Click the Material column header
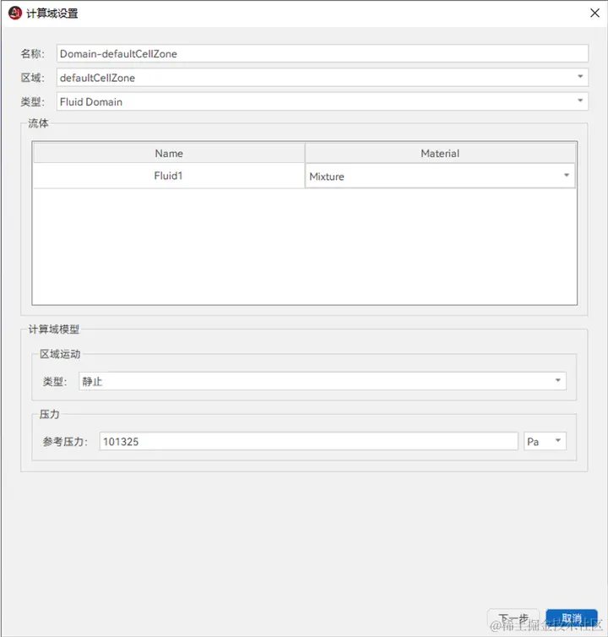Image resolution: width=608 pixels, height=637 pixels. (440, 153)
